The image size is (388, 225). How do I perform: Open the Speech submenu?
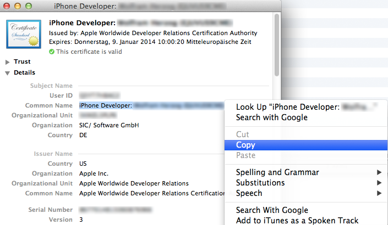(306, 193)
